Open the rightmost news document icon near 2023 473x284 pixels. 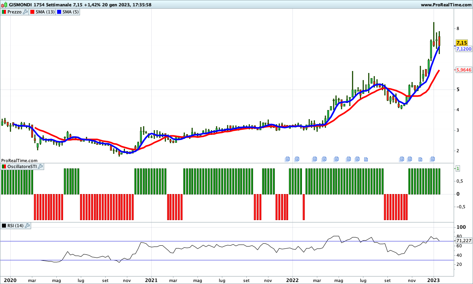coord(432,159)
